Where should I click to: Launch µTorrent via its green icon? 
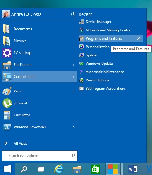point(7,103)
